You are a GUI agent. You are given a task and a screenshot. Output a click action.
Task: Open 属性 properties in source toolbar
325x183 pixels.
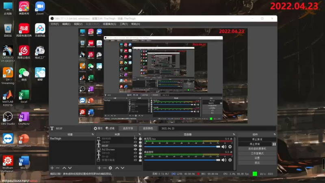click(98, 129)
